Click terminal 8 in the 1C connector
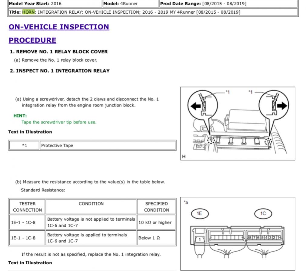This screenshot has width=306, height=271. 250,238
